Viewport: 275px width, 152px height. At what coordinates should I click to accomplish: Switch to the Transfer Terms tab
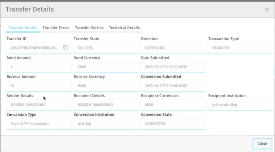[56, 28]
